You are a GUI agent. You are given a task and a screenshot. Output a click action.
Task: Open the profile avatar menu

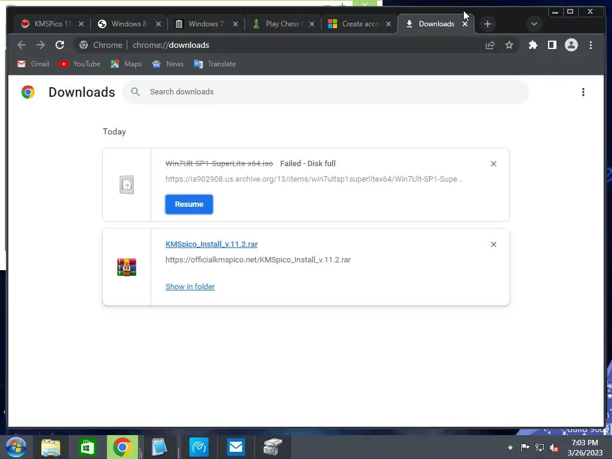[571, 45]
